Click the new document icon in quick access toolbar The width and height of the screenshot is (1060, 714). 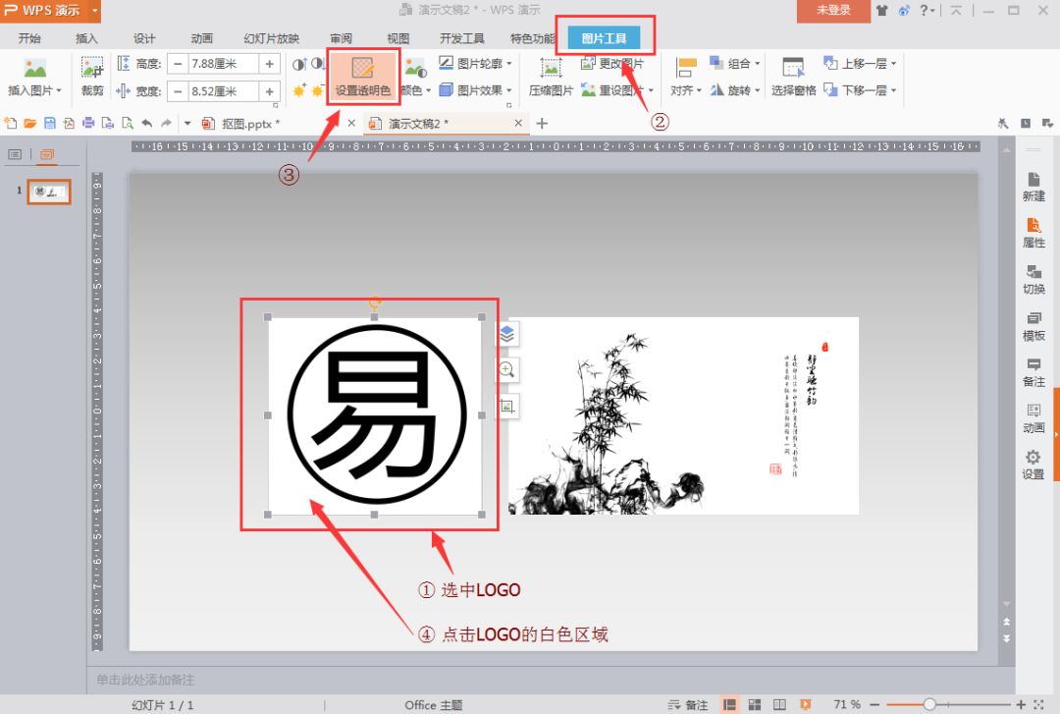click(10, 123)
